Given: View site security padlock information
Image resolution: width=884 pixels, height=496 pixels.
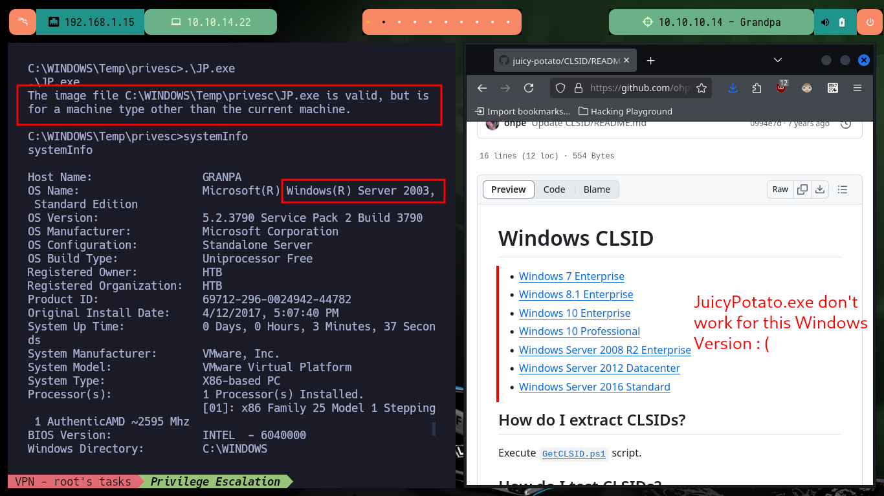Looking at the screenshot, I should tap(578, 88).
